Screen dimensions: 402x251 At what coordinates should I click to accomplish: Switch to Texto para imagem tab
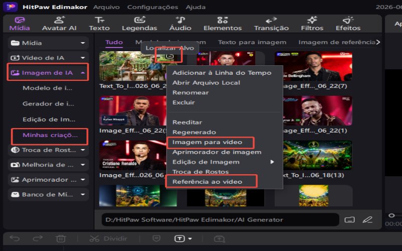coord(252,42)
